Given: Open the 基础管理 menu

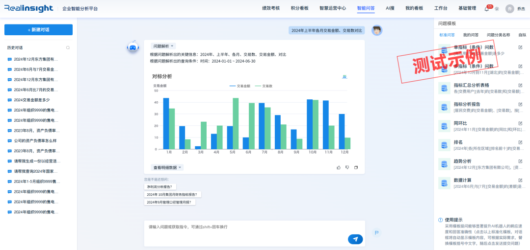Looking at the screenshot, I should [467, 8].
